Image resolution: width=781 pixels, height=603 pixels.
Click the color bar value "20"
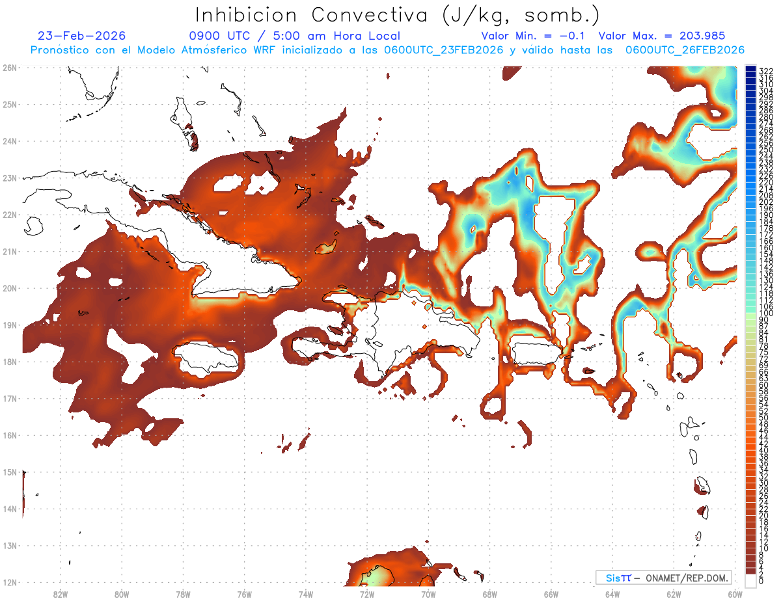point(764,515)
